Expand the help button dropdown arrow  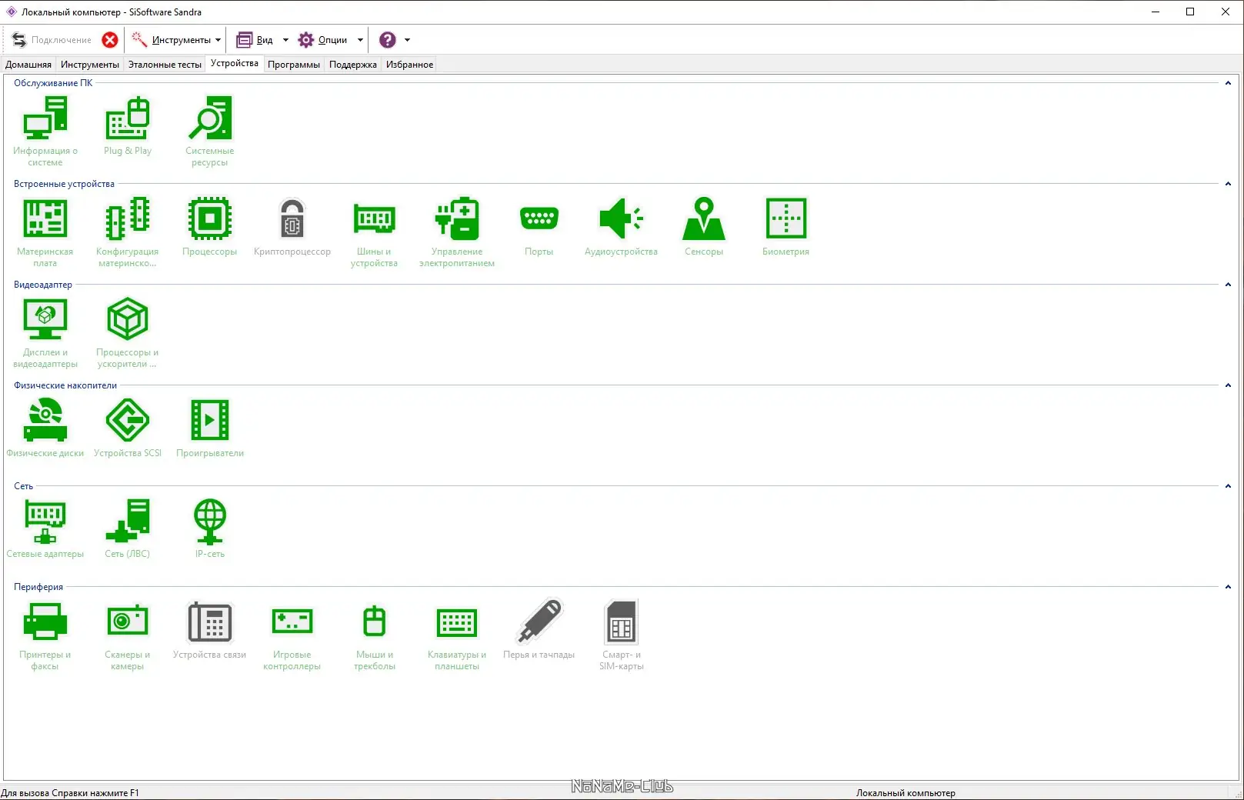[x=407, y=40]
